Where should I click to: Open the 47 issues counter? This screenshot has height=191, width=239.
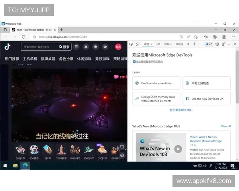click(209, 44)
